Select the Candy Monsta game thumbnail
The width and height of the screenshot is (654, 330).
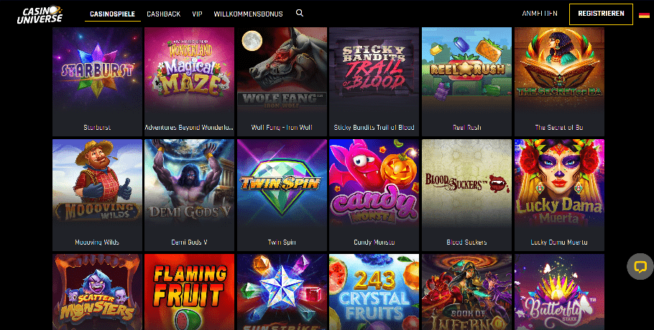[x=374, y=195]
